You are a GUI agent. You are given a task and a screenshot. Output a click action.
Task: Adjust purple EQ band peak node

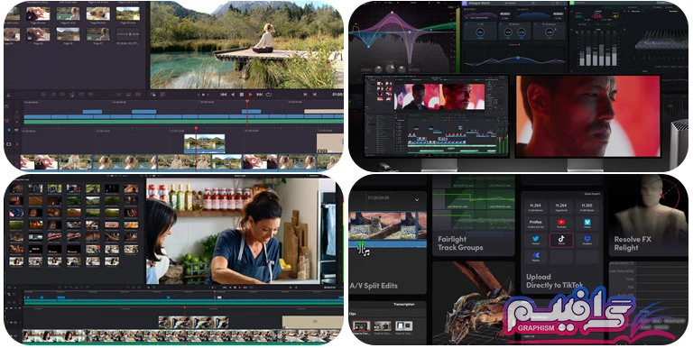click(x=392, y=13)
